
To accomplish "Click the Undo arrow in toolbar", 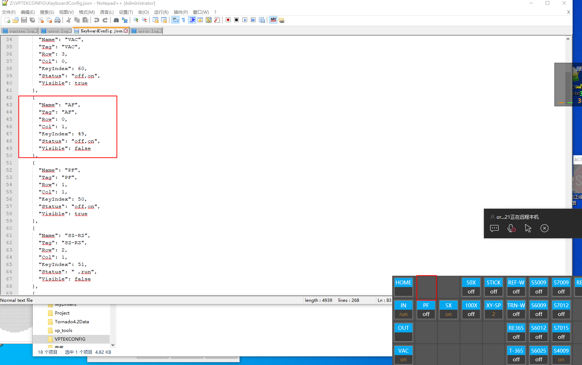I will (96, 20).
